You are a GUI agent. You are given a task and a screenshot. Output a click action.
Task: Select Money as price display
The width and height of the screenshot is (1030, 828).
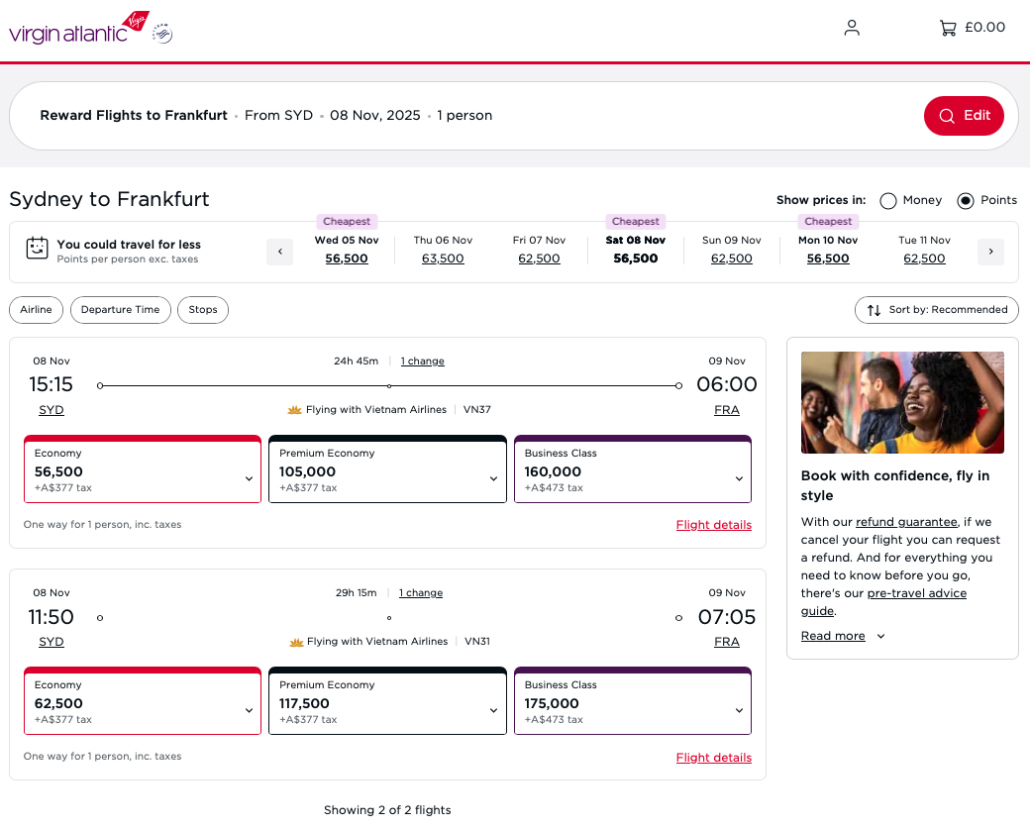[888, 200]
